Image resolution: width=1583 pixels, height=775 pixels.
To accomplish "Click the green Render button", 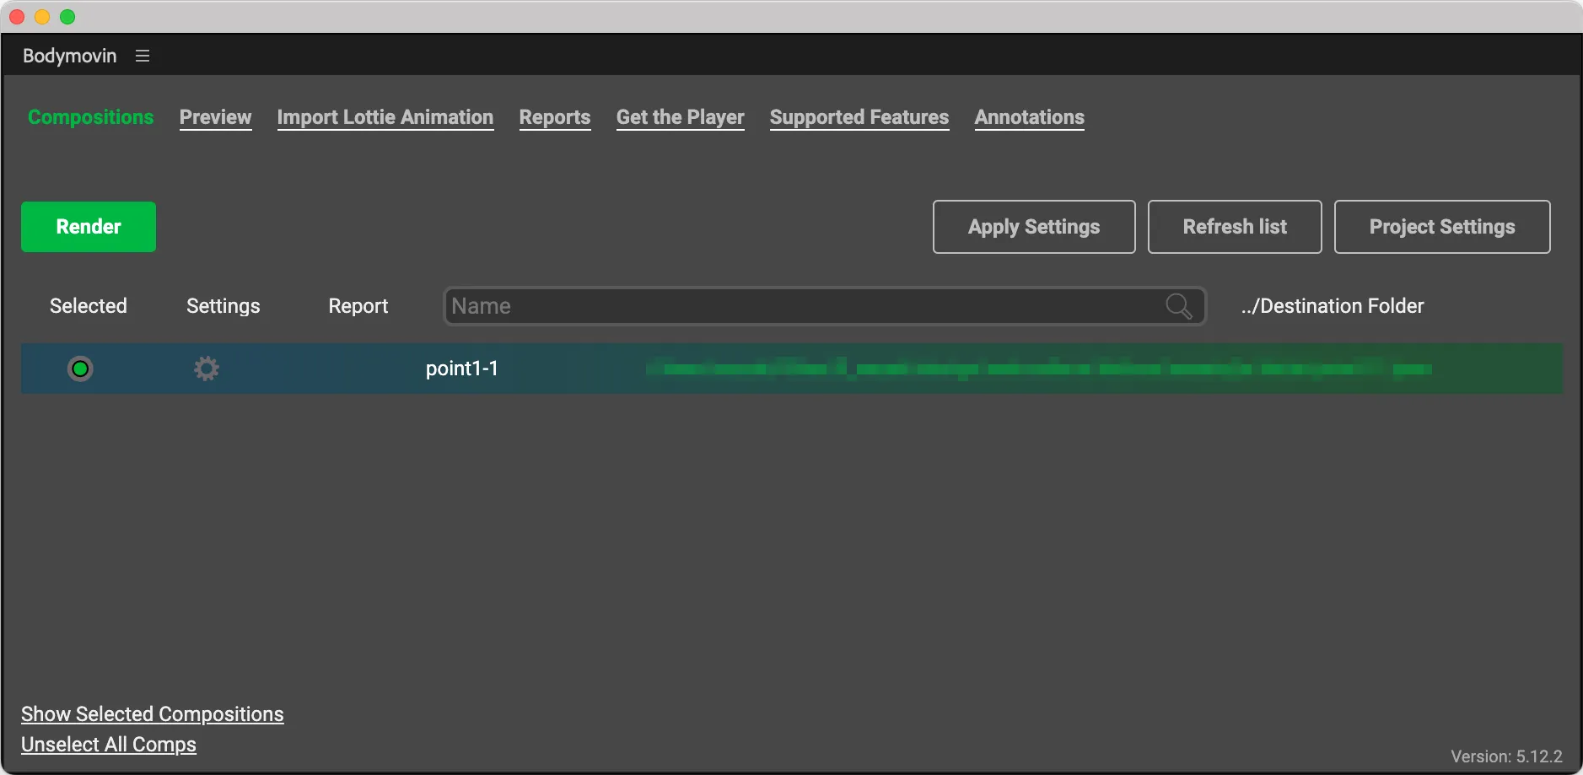I will pos(89,227).
